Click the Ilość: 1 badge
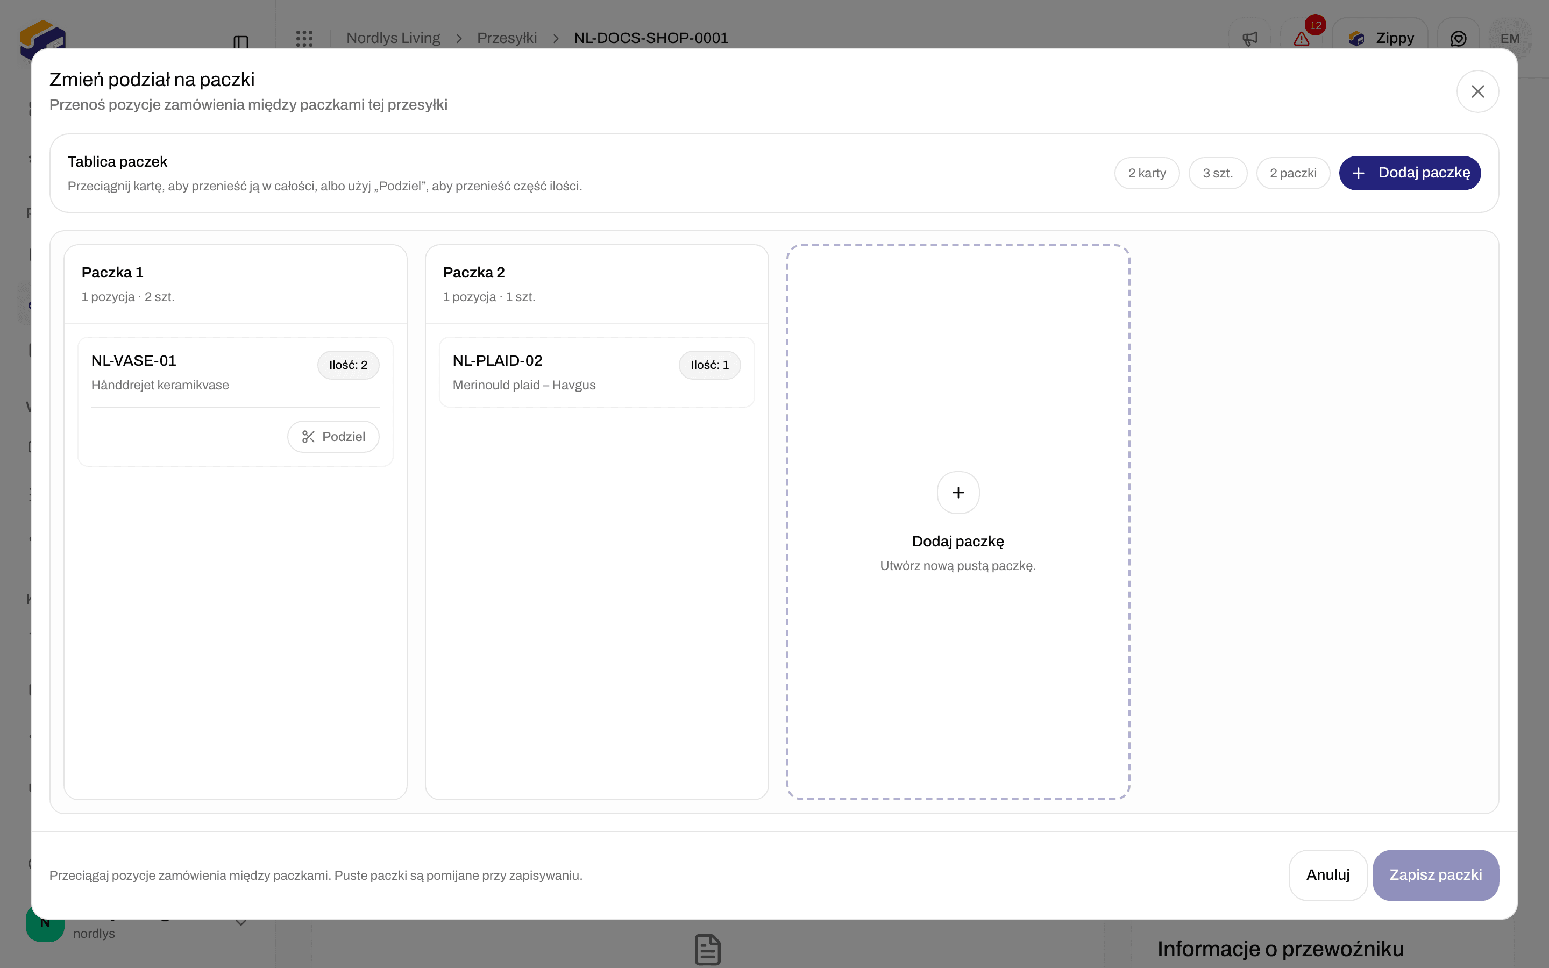 [710, 365]
